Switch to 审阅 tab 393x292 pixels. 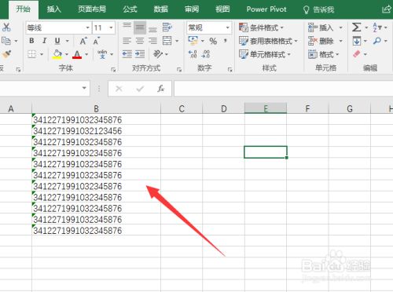click(192, 9)
